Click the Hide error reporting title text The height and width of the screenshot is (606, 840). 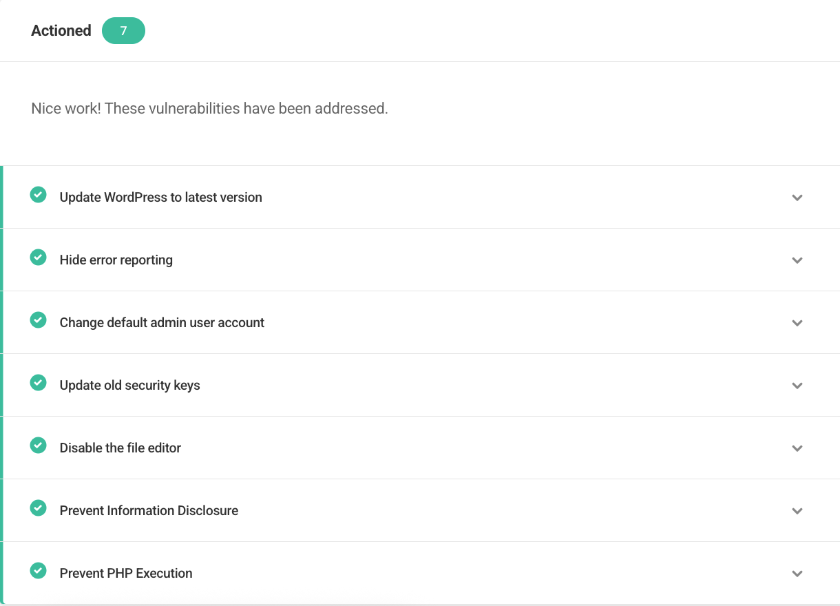[x=116, y=260]
